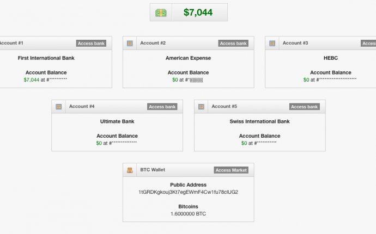The height and width of the screenshot is (234, 376).
Task: Click the Account #3 header label
Action: tap(295, 43)
